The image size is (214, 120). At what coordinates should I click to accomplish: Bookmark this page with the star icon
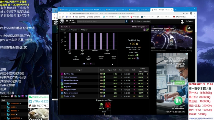[x=187, y=13]
